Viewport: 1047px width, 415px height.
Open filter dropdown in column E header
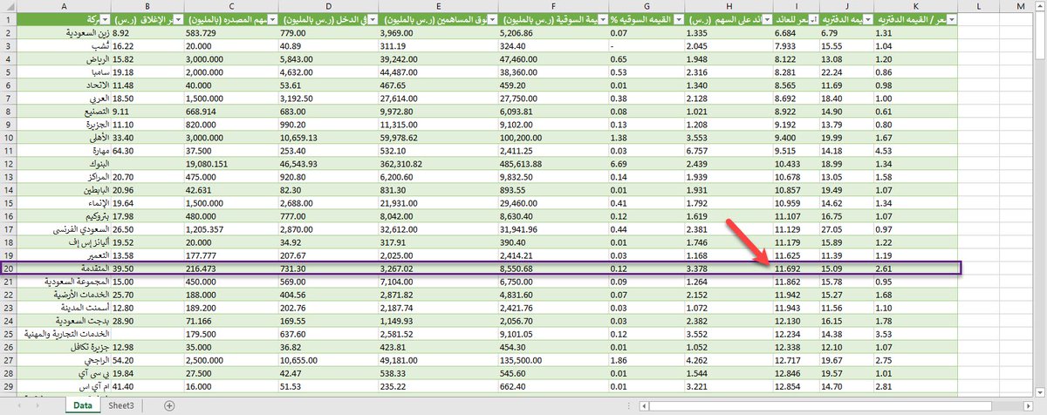pos(493,19)
